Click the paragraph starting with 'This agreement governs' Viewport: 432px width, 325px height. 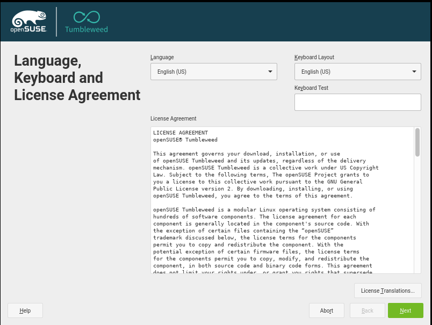[x=265, y=174]
